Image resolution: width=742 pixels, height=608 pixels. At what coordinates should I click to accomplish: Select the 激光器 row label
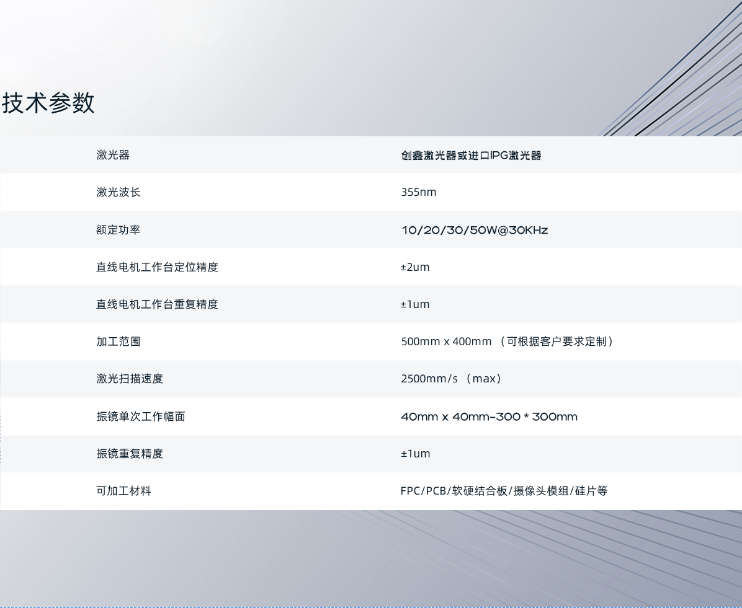112,155
